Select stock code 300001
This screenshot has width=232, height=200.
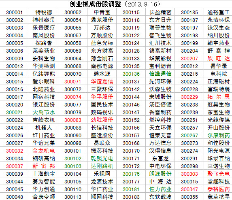pyautogui.click(x=14, y=13)
